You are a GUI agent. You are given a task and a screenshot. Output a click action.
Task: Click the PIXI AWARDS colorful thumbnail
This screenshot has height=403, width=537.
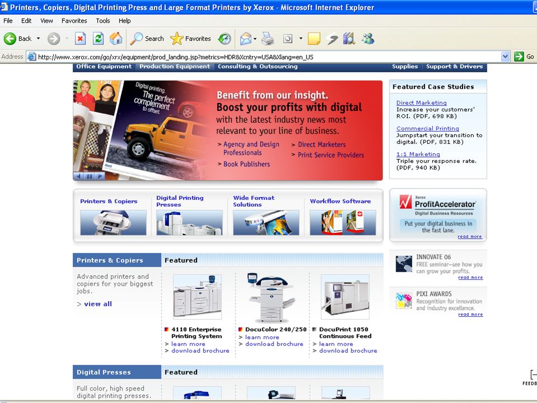pos(404,301)
